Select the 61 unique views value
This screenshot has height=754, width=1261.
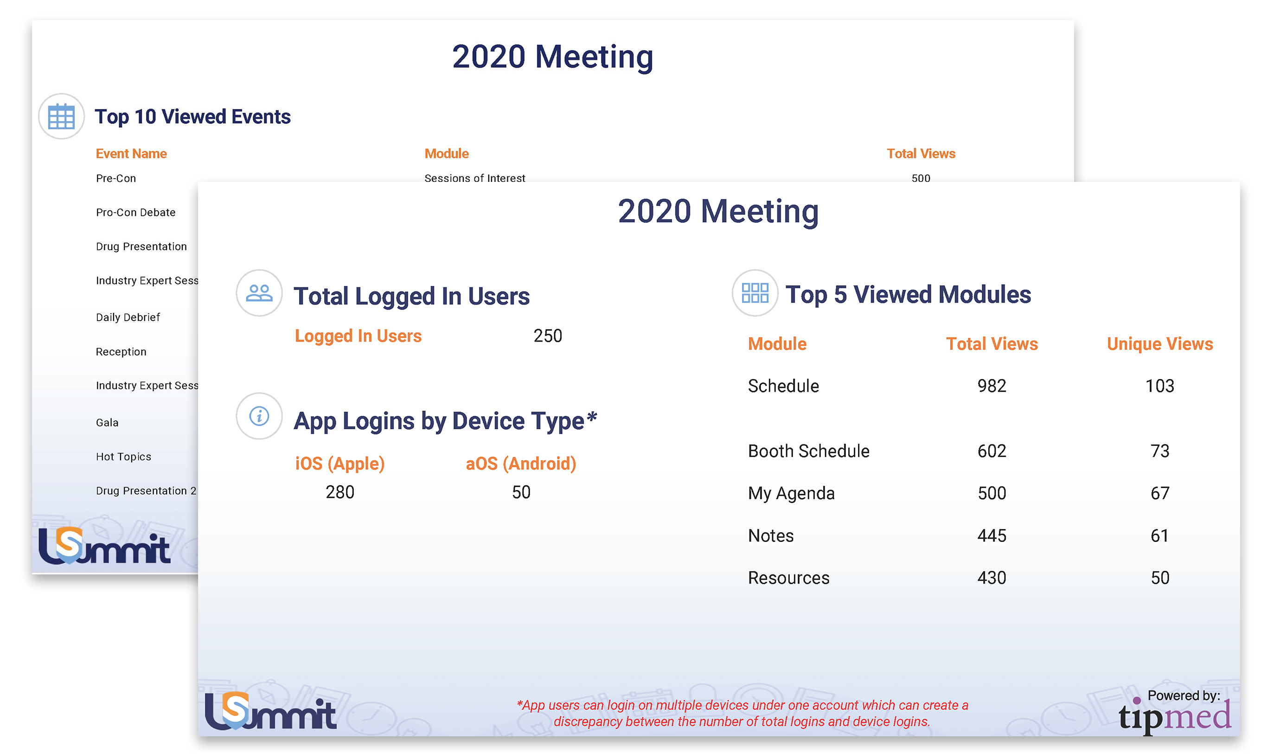pyautogui.click(x=1159, y=536)
